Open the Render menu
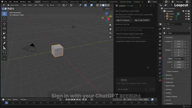 tap(16, 2)
